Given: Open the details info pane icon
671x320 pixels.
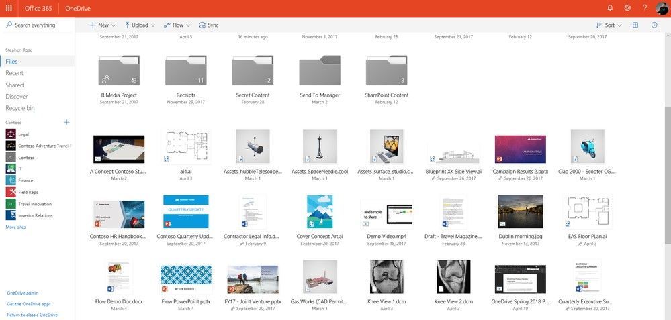Looking at the screenshot, I should click(x=654, y=25).
